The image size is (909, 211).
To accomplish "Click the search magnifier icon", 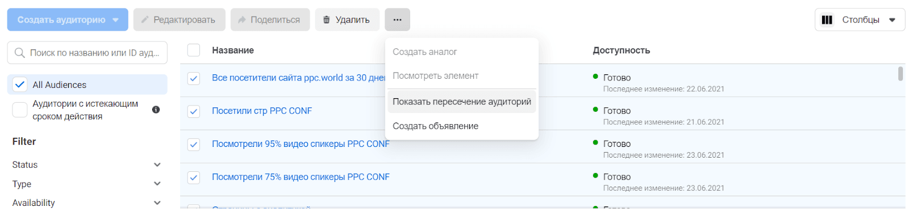I will 19,53.
